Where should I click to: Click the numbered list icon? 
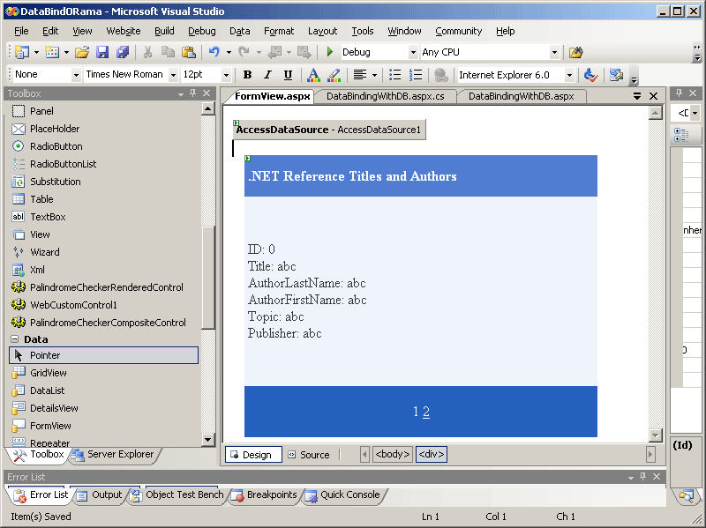click(x=416, y=75)
